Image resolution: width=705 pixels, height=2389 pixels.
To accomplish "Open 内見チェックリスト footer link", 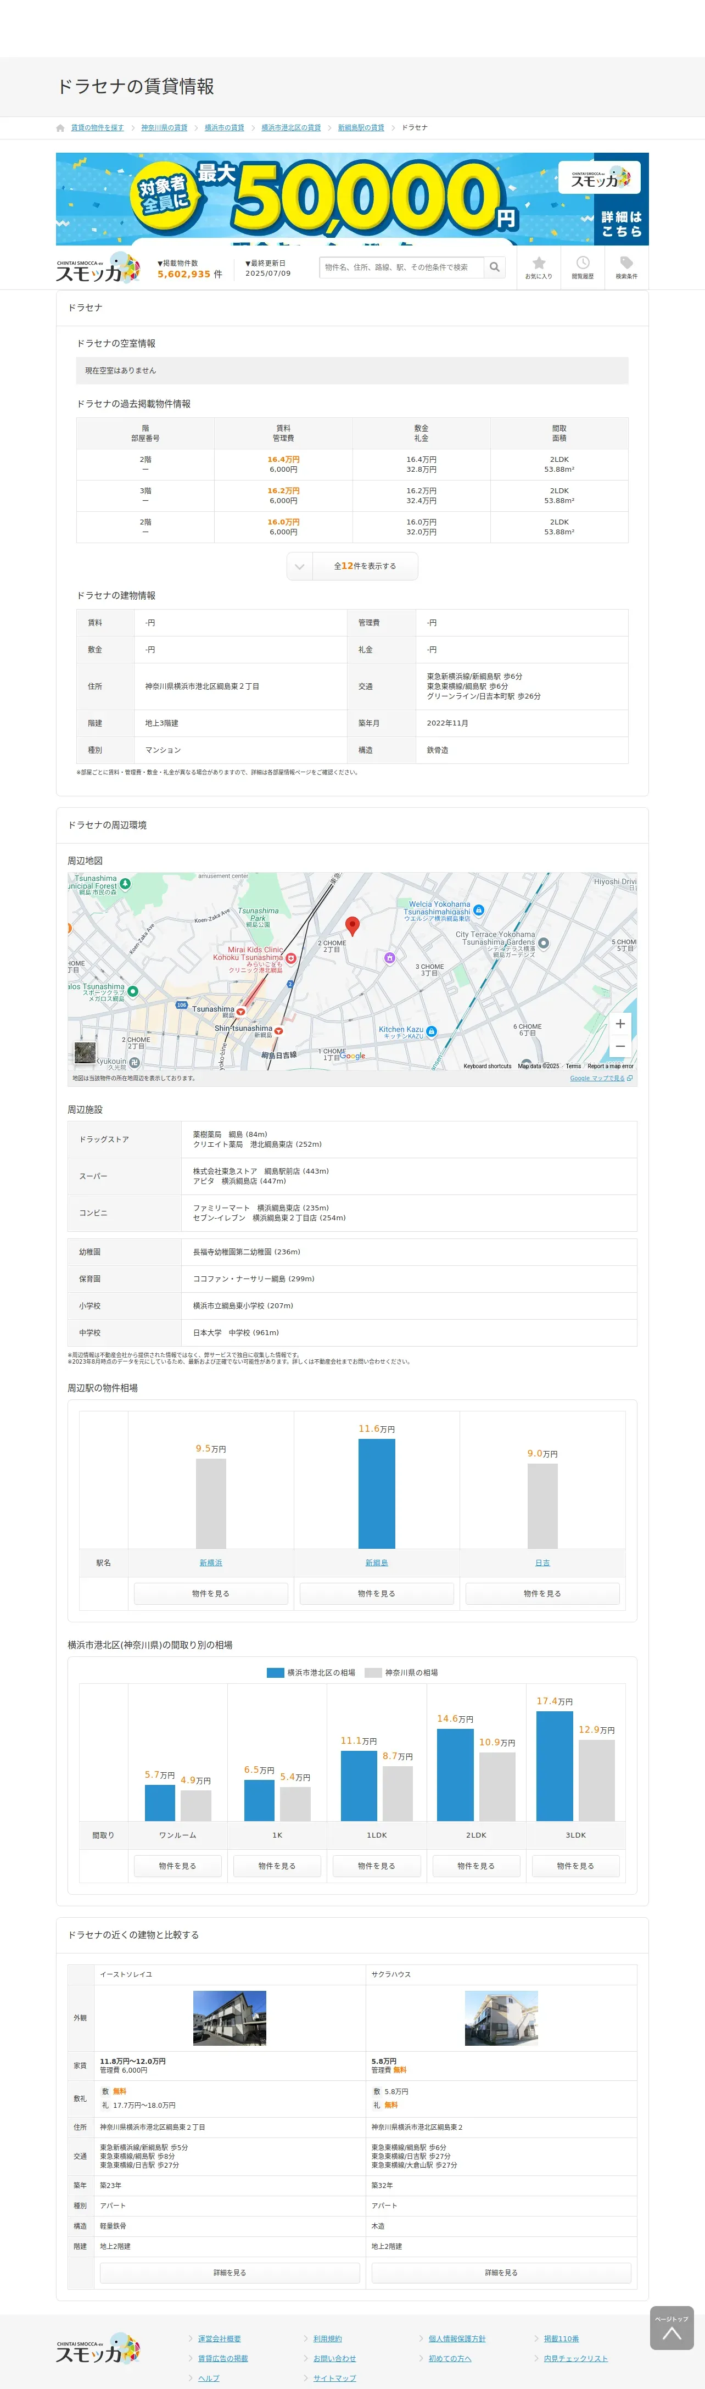I will point(576,2358).
